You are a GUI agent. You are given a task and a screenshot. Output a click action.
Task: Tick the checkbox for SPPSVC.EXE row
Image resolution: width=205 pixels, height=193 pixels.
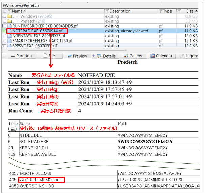pos(5,46)
